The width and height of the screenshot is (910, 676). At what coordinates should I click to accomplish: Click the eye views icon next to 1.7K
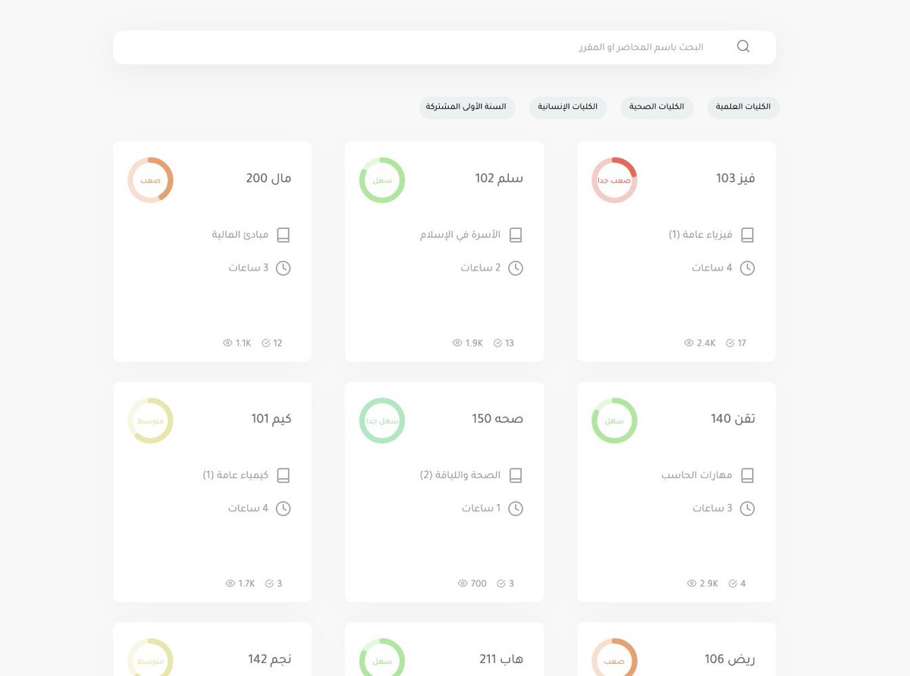[231, 584]
